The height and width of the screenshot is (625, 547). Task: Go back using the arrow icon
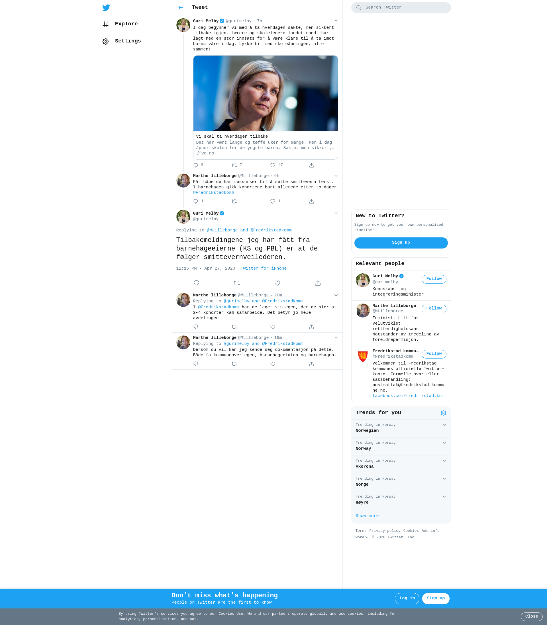click(x=181, y=8)
